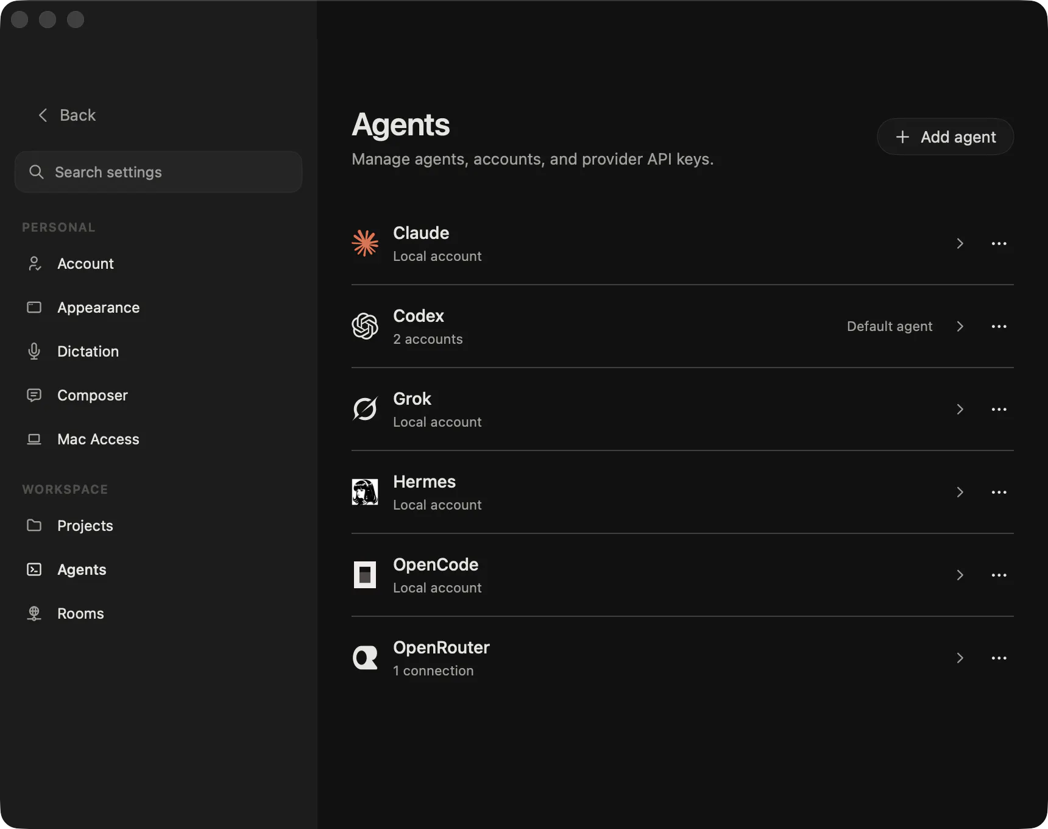Click the OpenCode agent name
Viewport: 1048px width, 829px height.
pyautogui.click(x=436, y=564)
